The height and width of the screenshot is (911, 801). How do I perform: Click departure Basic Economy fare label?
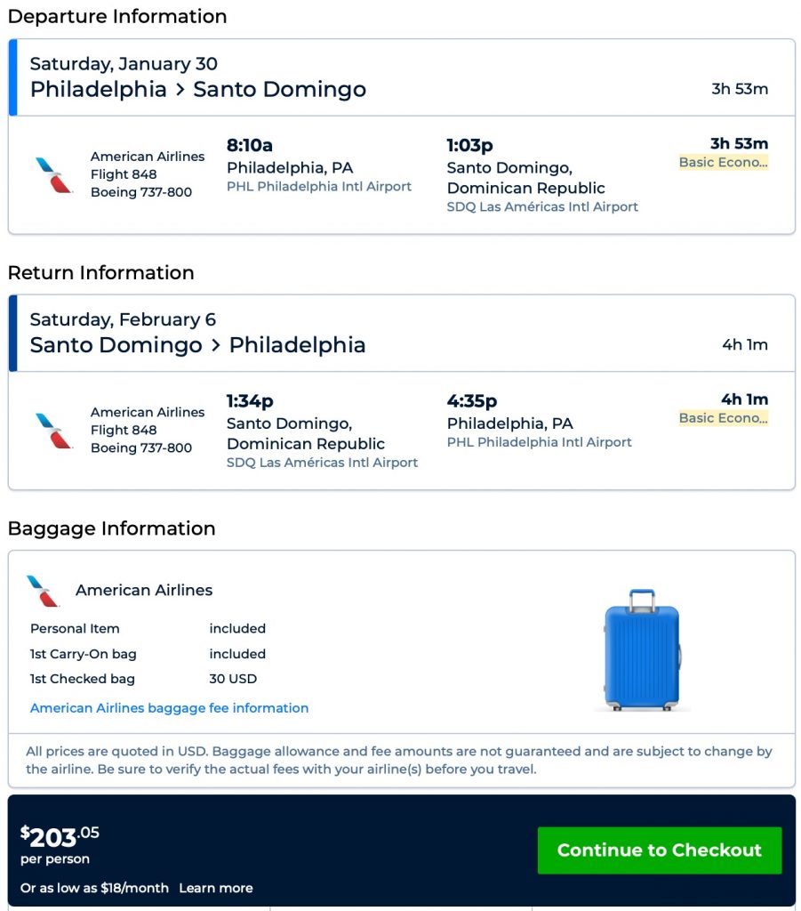click(723, 163)
